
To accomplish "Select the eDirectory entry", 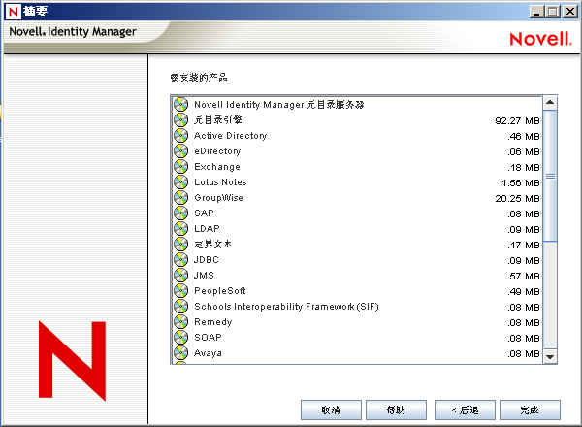I will 217,151.
